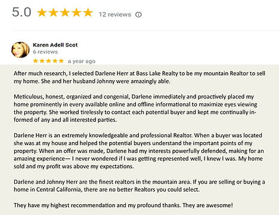Image resolution: width=279 pixels, height=215 pixels.
Task: Click the middle small star in Karen's rating
Action: (x=48, y=61)
